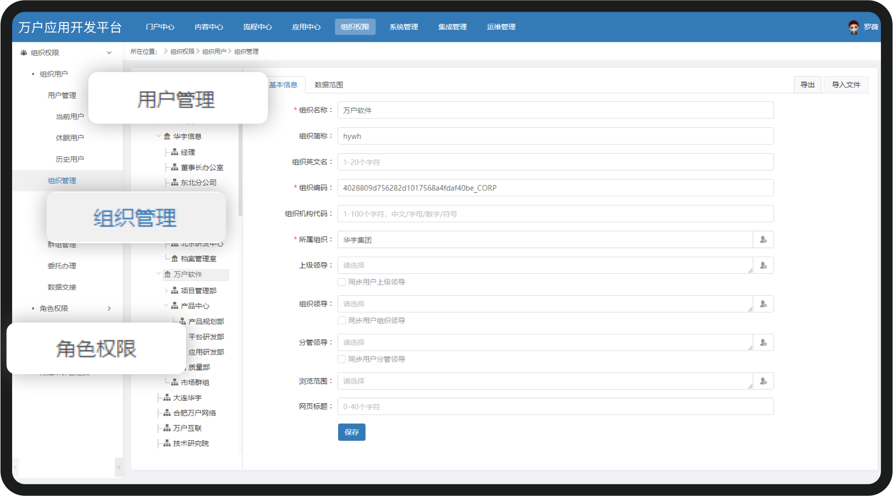Select the 大连华宇 organization node icon
This screenshot has width=893, height=496.
click(x=167, y=397)
